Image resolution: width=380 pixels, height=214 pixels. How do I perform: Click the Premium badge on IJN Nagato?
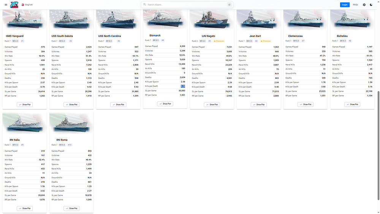pos(219,41)
